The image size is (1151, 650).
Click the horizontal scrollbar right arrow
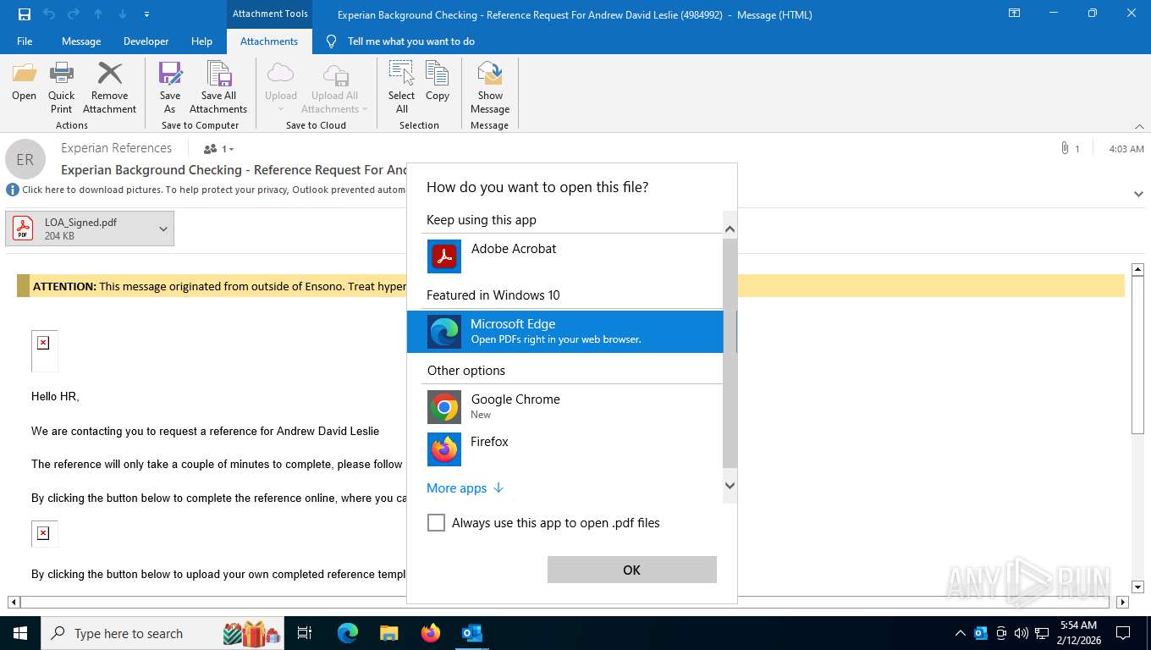point(1122,602)
